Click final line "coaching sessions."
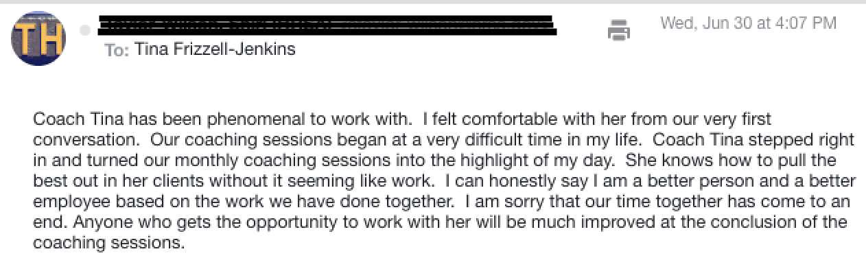This screenshot has height=269, width=866. [109, 243]
